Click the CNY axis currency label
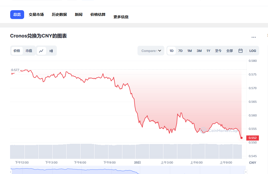Viewport: 268px width, 174px height. 252,163
